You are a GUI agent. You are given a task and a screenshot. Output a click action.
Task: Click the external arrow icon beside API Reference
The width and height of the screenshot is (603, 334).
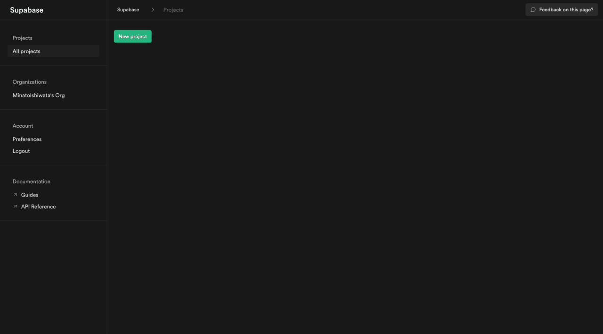[x=15, y=207]
